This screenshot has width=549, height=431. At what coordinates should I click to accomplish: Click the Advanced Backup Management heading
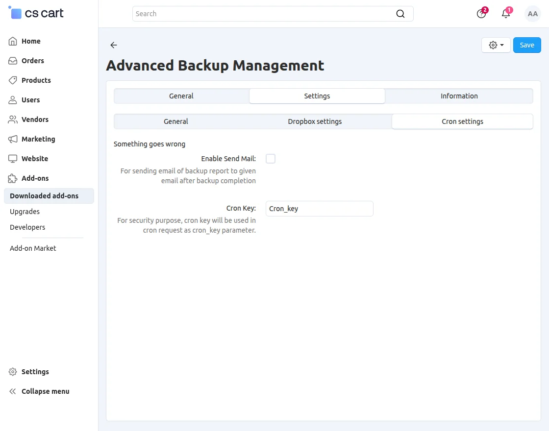tap(215, 66)
